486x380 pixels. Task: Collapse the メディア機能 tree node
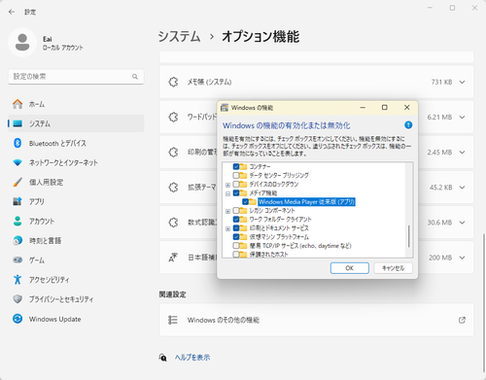click(x=227, y=193)
